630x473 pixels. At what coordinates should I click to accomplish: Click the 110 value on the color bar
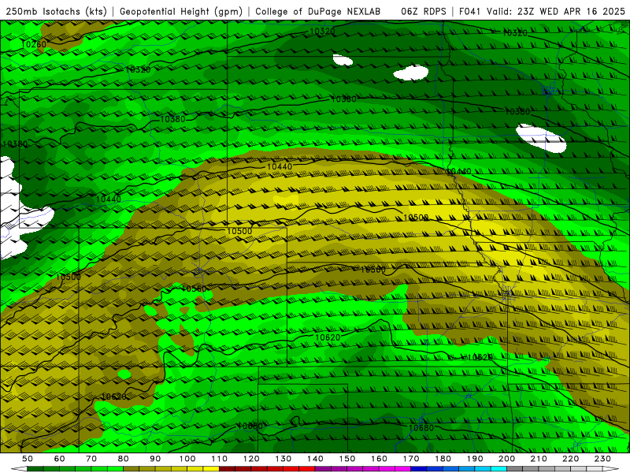(220, 459)
